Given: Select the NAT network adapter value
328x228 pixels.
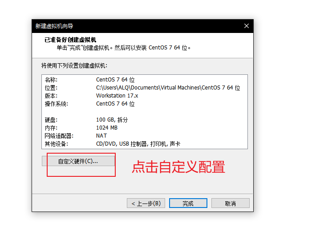Looking at the screenshot, I should click(101, 136).
